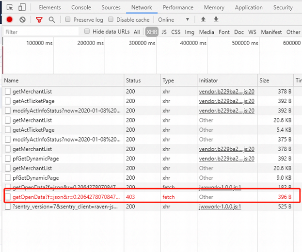Open the Online throttling dropdown
This screenshot has height=252, width=302.
(174, 20)
